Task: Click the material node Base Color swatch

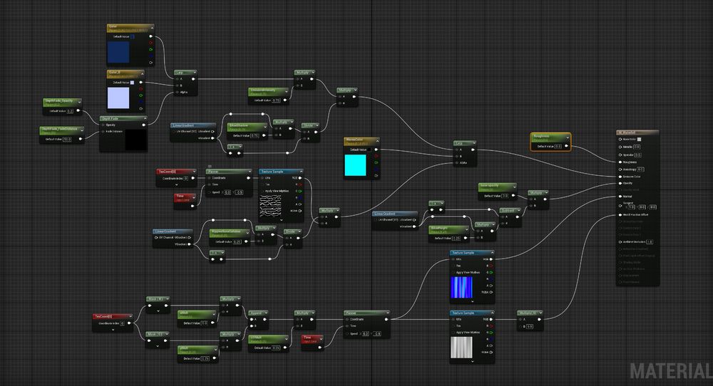Action: point(639,140)
